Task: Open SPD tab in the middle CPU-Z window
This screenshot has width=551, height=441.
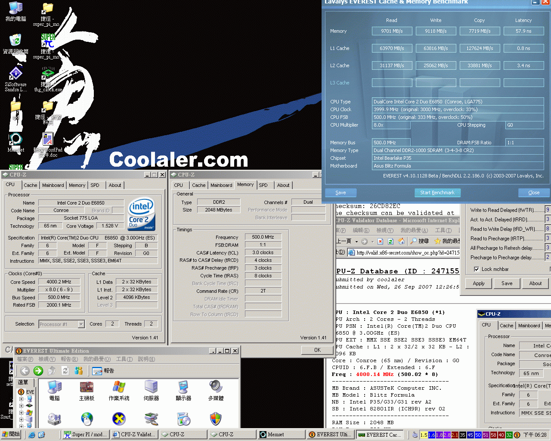Action: click(263, 185)
